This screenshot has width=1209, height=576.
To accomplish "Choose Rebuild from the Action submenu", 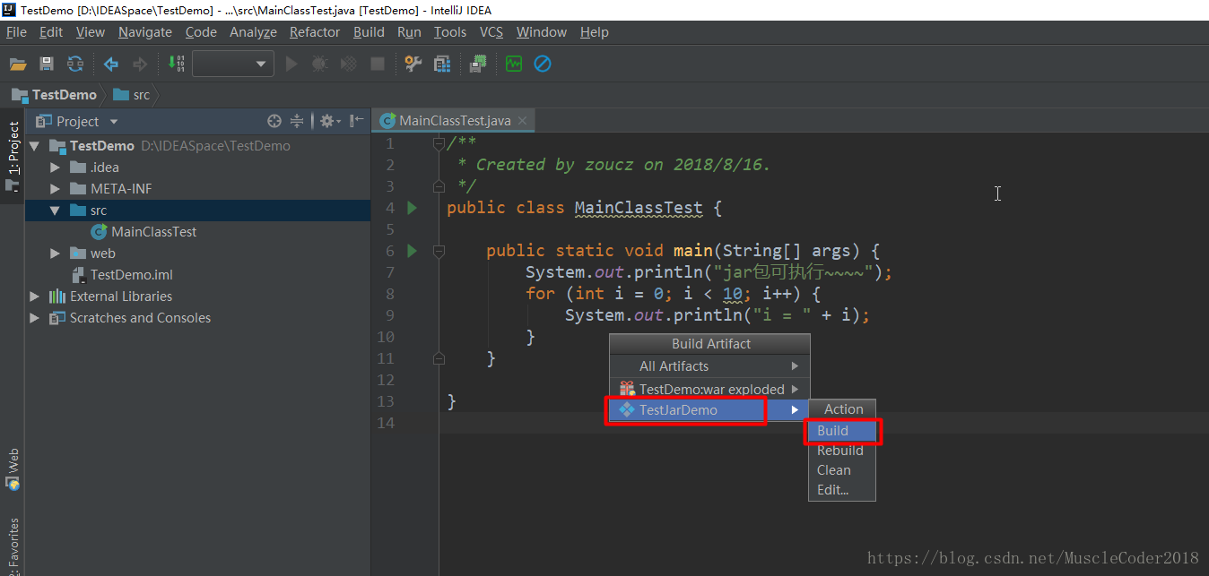I will 839,451.
